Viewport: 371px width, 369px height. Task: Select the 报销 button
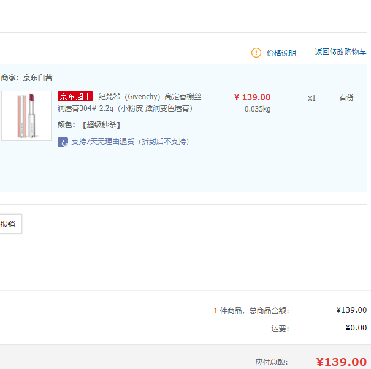(10, 224)
